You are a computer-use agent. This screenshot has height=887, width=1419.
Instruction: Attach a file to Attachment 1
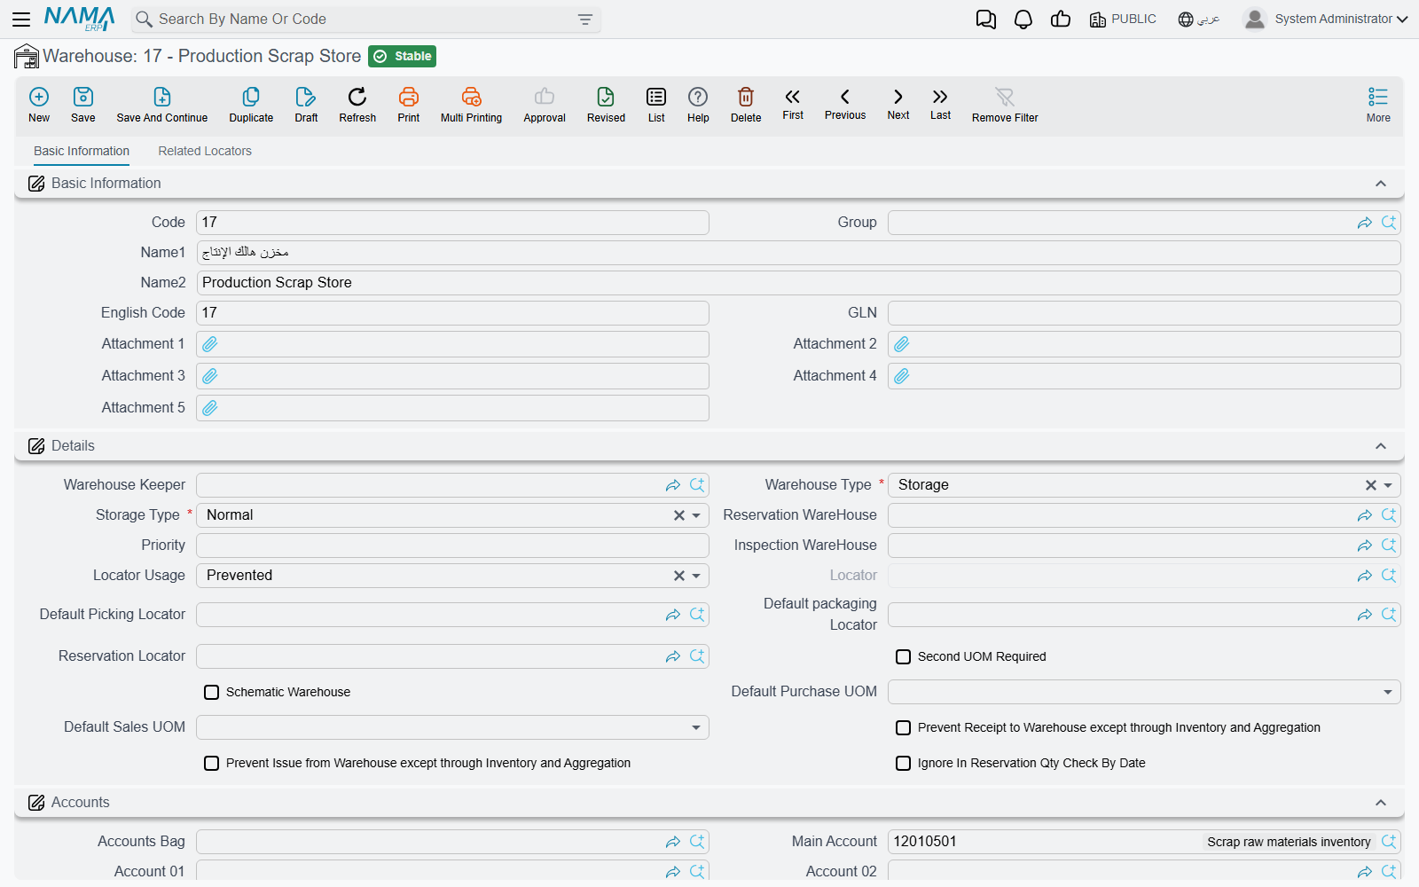coord(210,344)
